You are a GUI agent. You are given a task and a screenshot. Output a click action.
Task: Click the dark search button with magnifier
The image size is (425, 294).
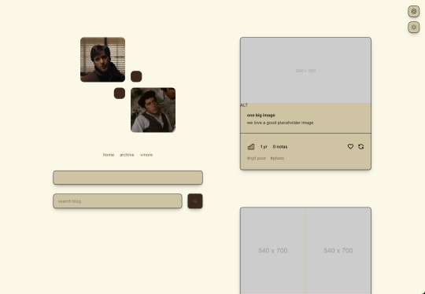[x=195, y=201]
